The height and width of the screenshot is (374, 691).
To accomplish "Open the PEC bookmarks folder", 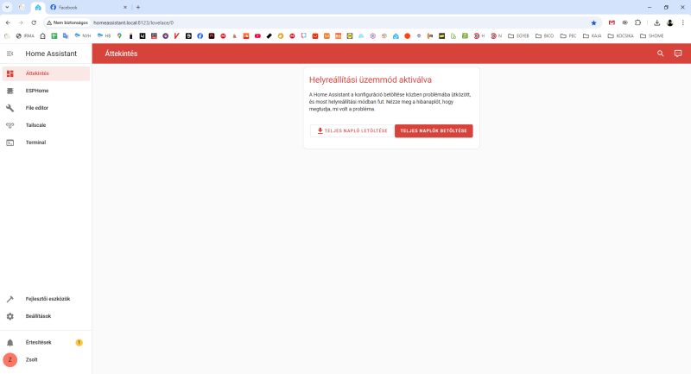I will pyautogui.click(x=568, y=36).
